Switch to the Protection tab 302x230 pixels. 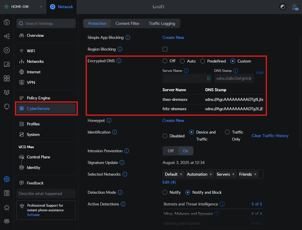[97, 23]
